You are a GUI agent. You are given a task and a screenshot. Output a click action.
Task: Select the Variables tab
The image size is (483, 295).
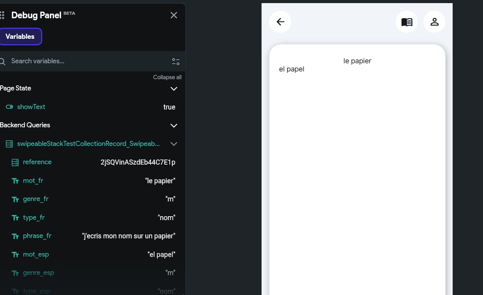20,36
